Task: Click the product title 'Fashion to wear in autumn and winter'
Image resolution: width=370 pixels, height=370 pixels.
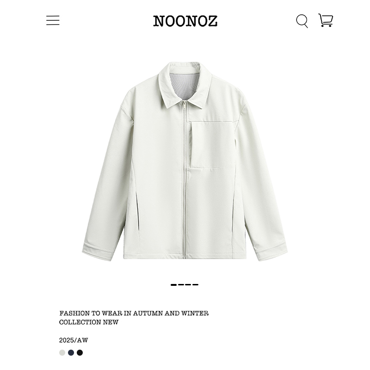Action: click(134, 314)
